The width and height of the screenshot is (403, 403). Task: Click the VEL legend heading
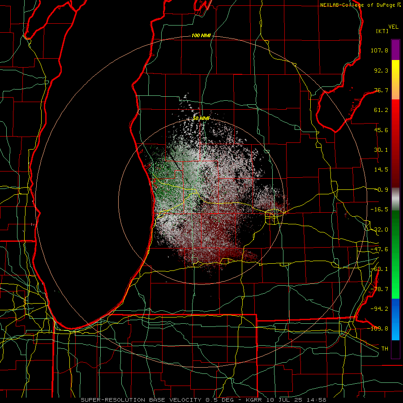(394, 27)
